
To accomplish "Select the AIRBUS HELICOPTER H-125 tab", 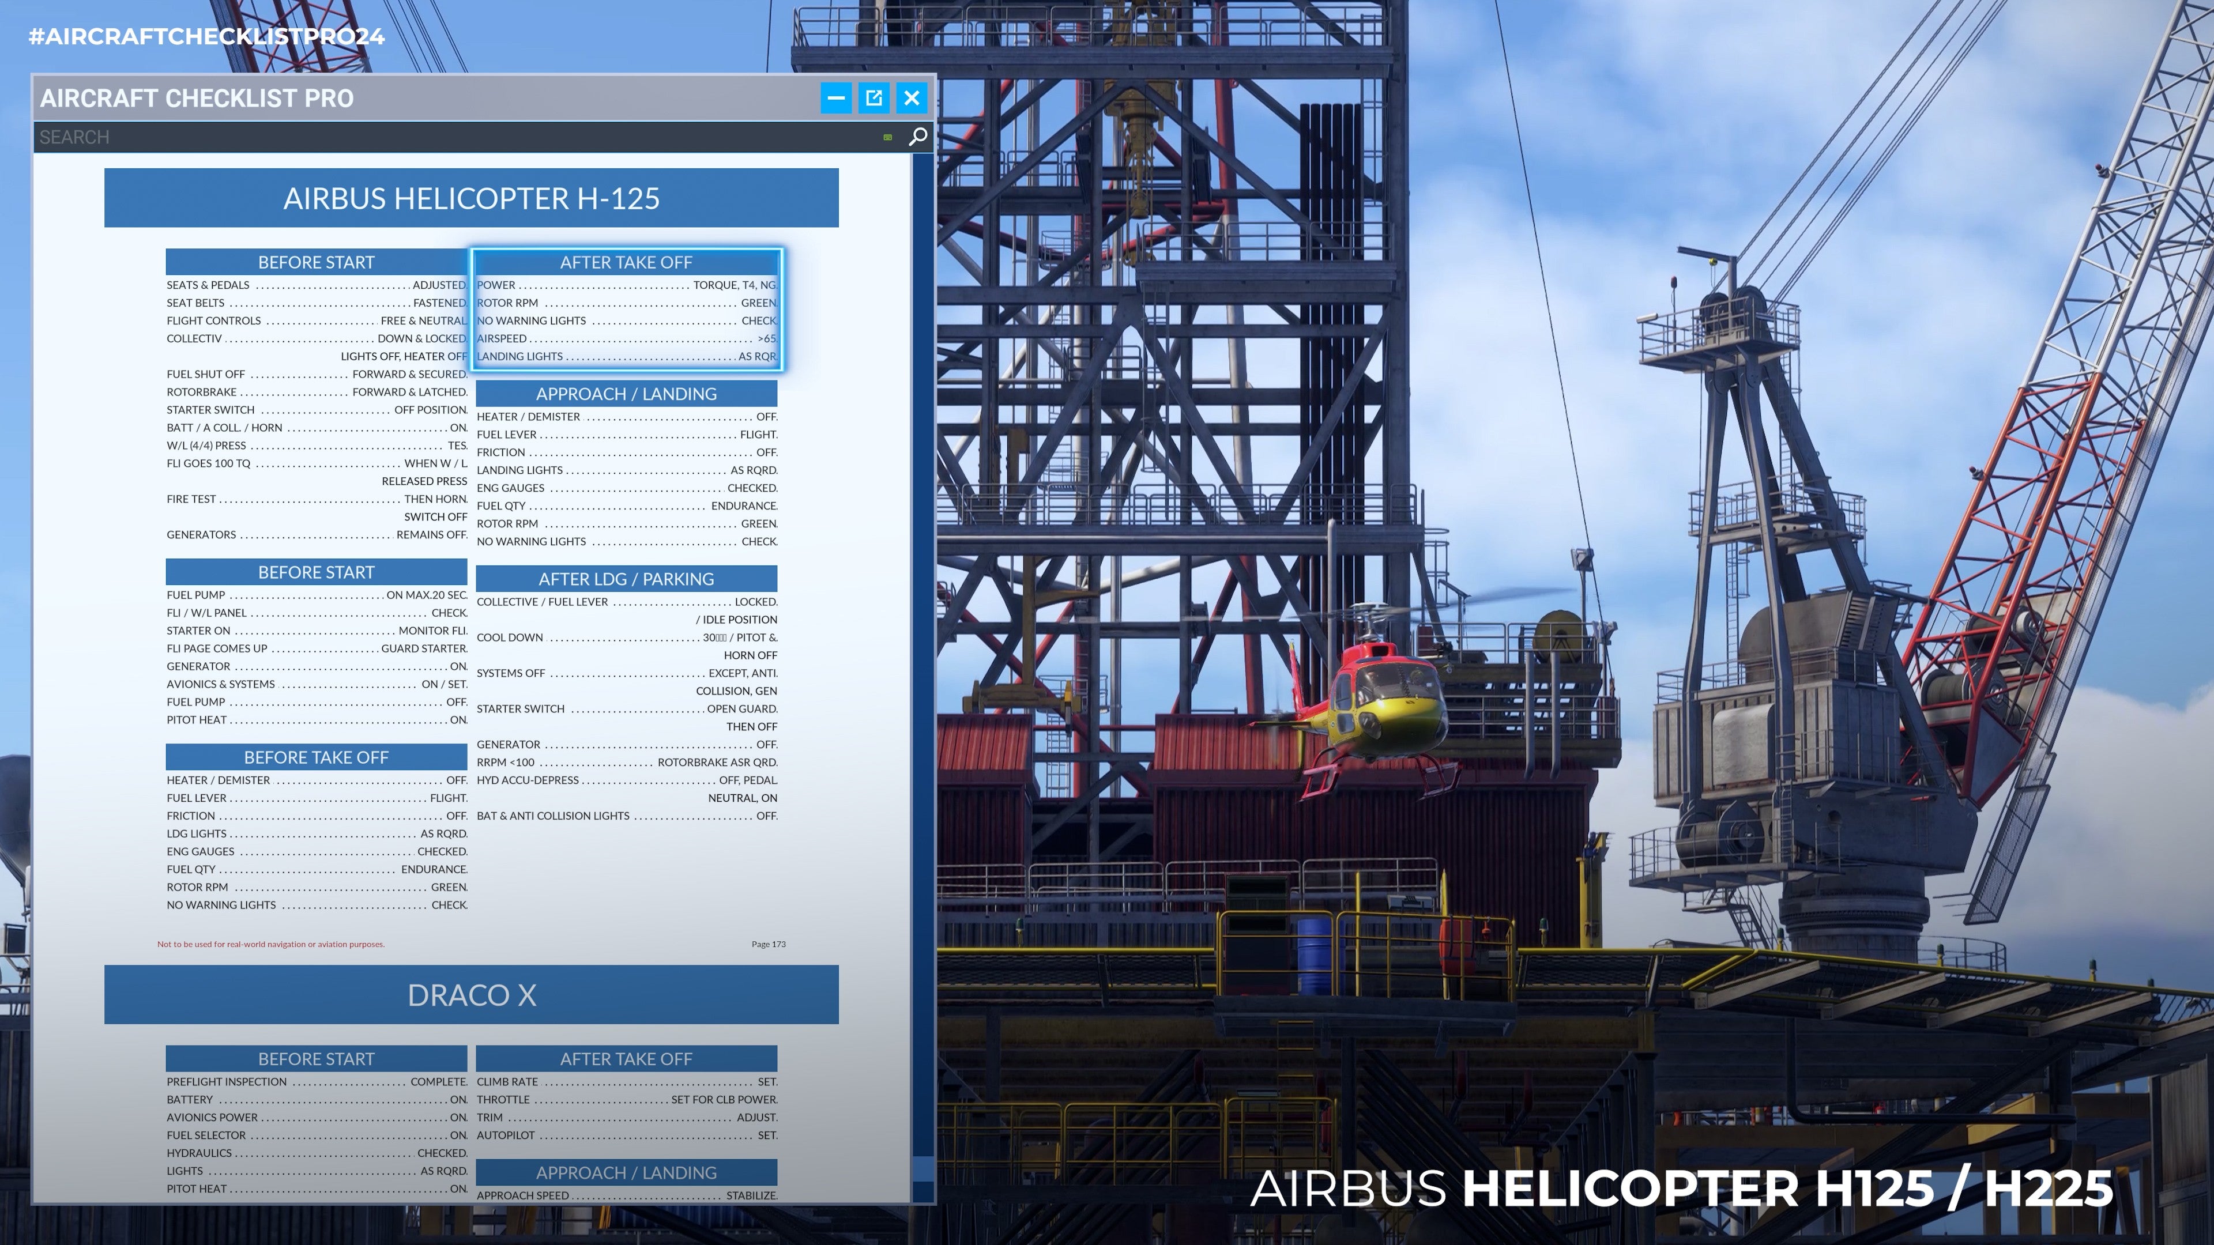I will [472, 198].
